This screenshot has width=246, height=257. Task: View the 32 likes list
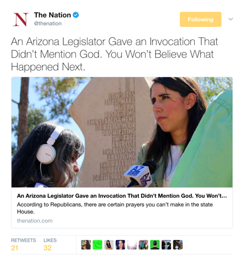coord(50,244)
